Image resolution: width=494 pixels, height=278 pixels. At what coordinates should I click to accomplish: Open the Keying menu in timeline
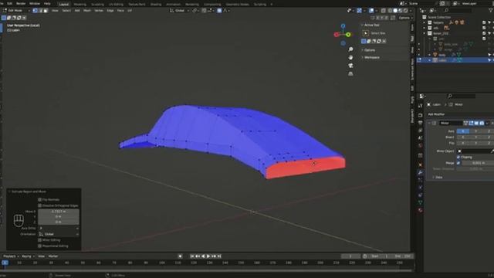coord(28,256)
